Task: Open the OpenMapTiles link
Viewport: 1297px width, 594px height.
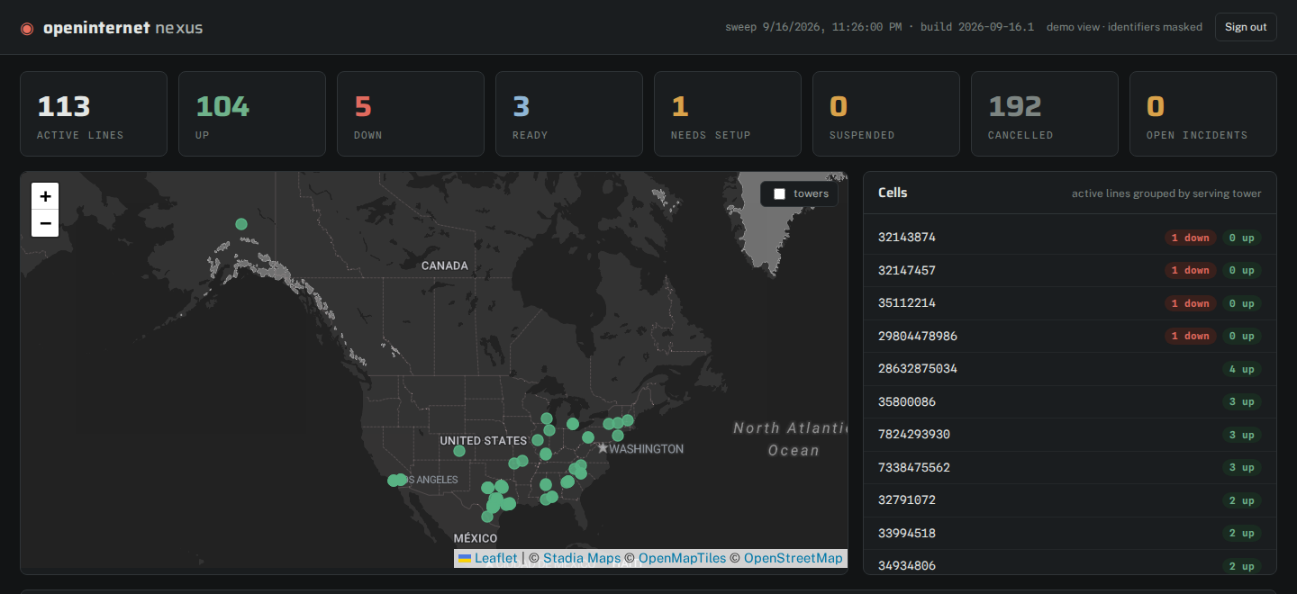Action: tap(682, 558)
